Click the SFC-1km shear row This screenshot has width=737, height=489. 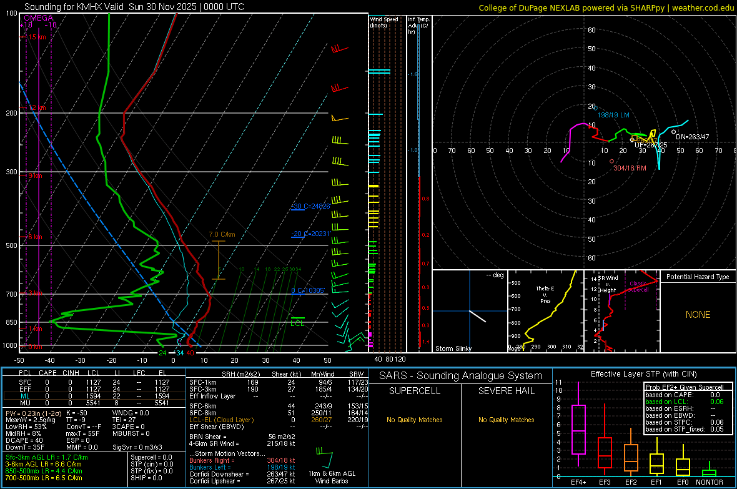(x=279, y=382)
